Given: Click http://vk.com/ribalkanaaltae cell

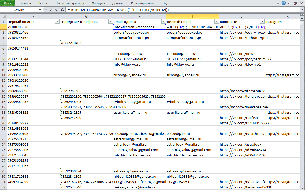Looking at the screenshot, I should click(x=242, y=107).
